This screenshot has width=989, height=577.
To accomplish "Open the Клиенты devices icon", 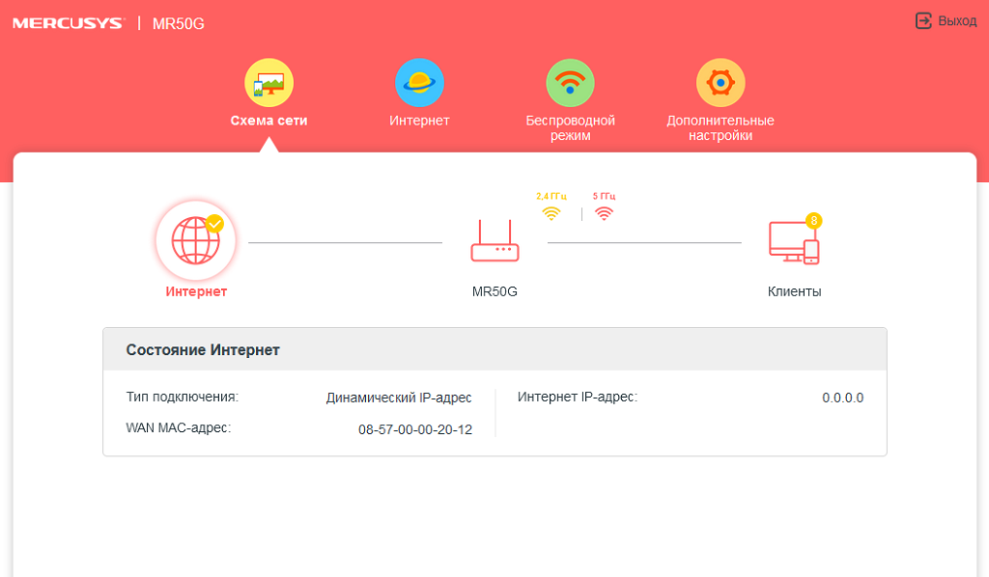I will (x=792, y=243).
